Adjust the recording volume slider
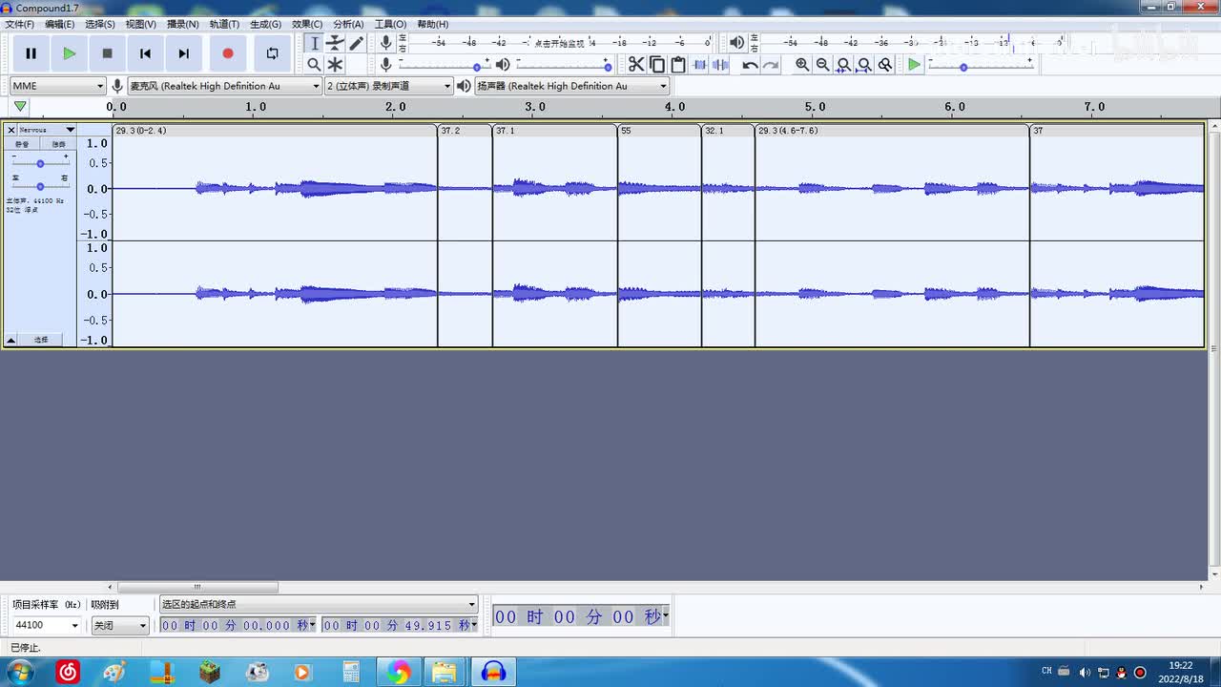This screenshot has height=687, width=1221. 444,65
